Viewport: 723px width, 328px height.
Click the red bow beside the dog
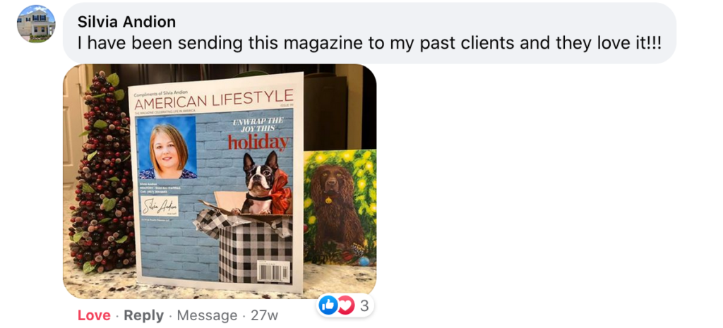281,193
